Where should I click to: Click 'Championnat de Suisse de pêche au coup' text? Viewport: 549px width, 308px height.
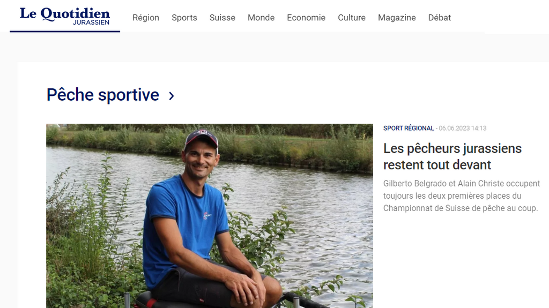[x=460, y=208]
